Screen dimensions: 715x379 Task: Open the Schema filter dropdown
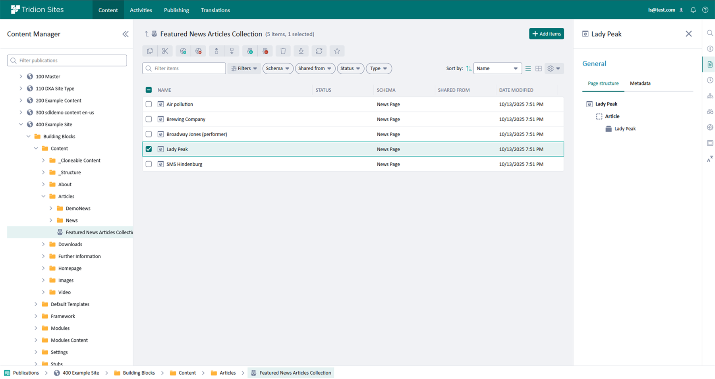278,68
